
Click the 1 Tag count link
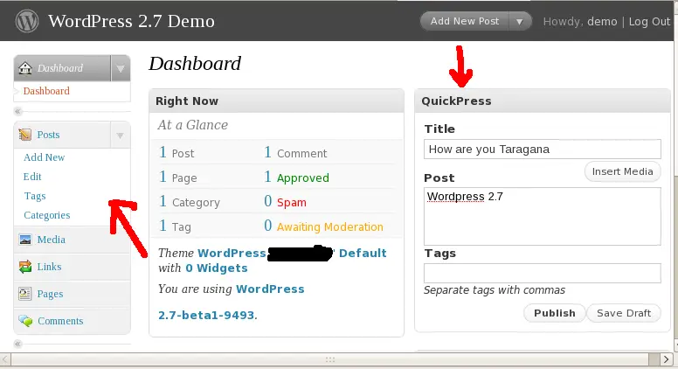pos(163,226)
